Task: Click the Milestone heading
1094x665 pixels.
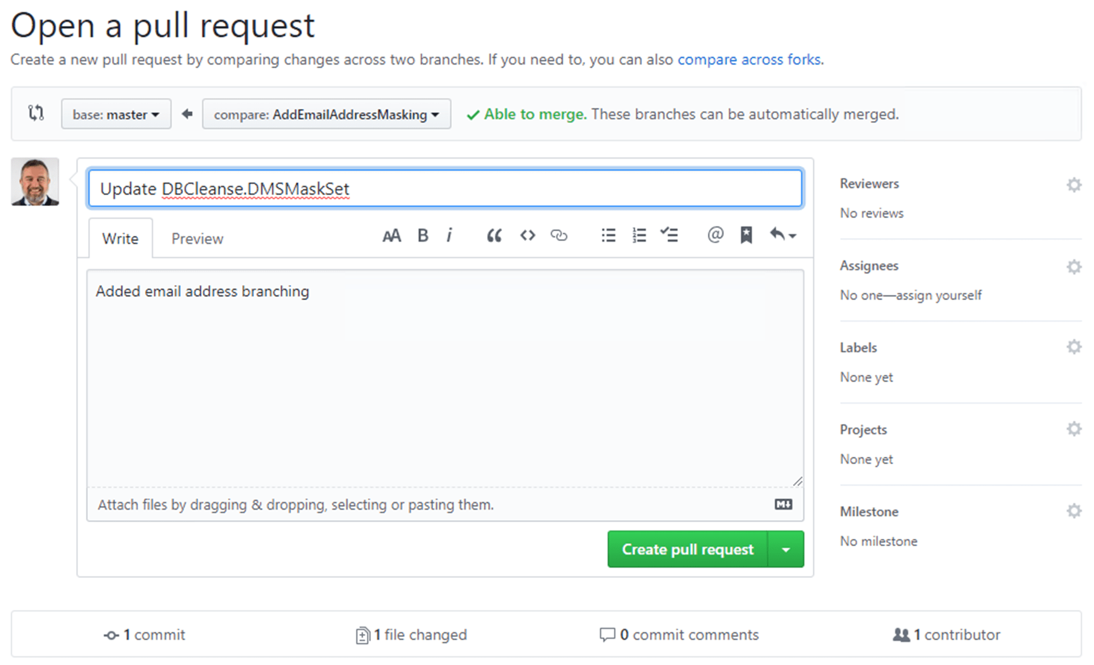Action: (869, 512)
